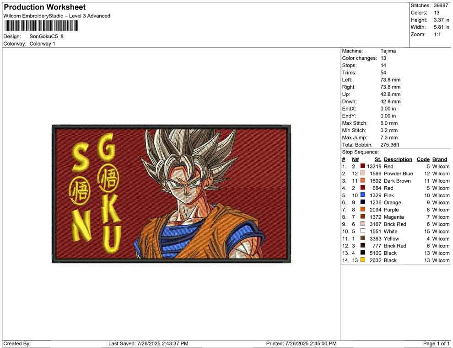
Task: Click the design name 'SonGokuC5_8'
Action: click(x=46, y=37)
